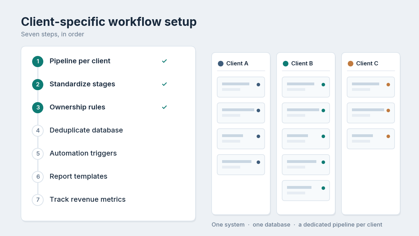Open the first card in Client B

click(306, 87)
